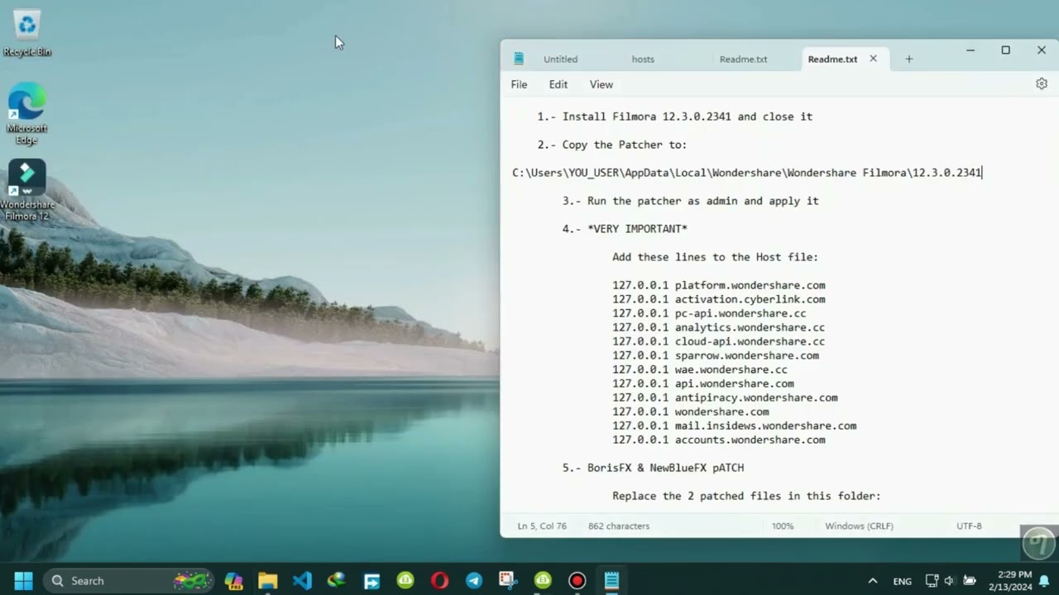This screenshot has height=595, width=1059.
Task: Click the line with platform.wondershare.com
Action: (718, 285)
